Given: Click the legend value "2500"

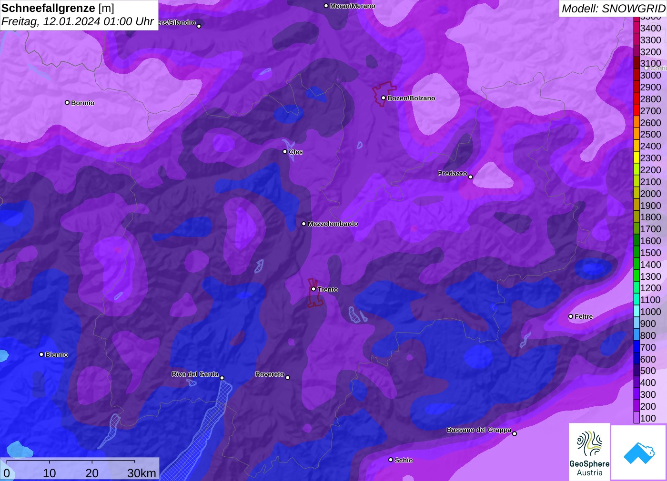Looking at the screenshot, I should (x=651, y=134).
